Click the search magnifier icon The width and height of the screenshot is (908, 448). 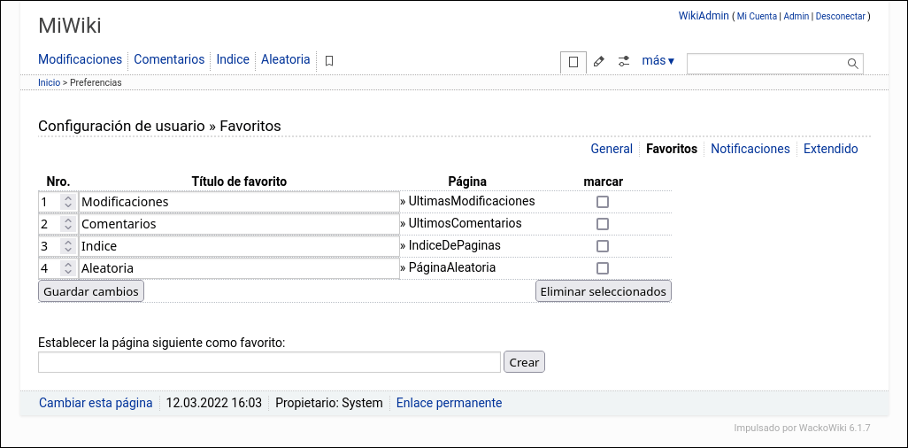point(853,63)
